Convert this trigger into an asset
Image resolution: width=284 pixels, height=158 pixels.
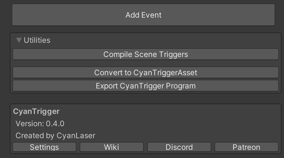[146, 72]
